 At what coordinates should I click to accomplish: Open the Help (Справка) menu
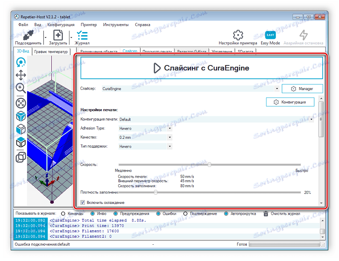pyautogui.click(x=142, y=25)
